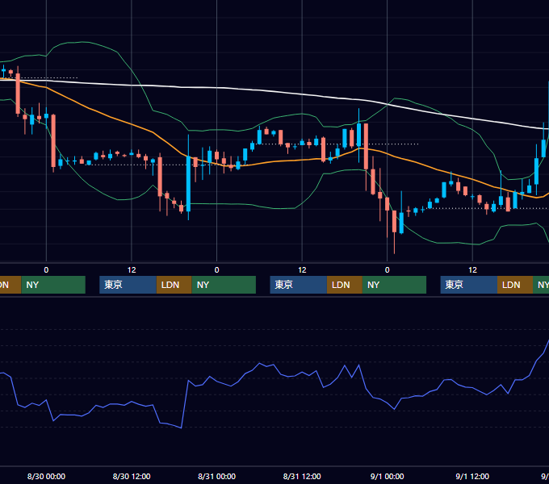Click the long red candle right after 8/30 00:00
The image size is (549, 484).
coord(53,141)
